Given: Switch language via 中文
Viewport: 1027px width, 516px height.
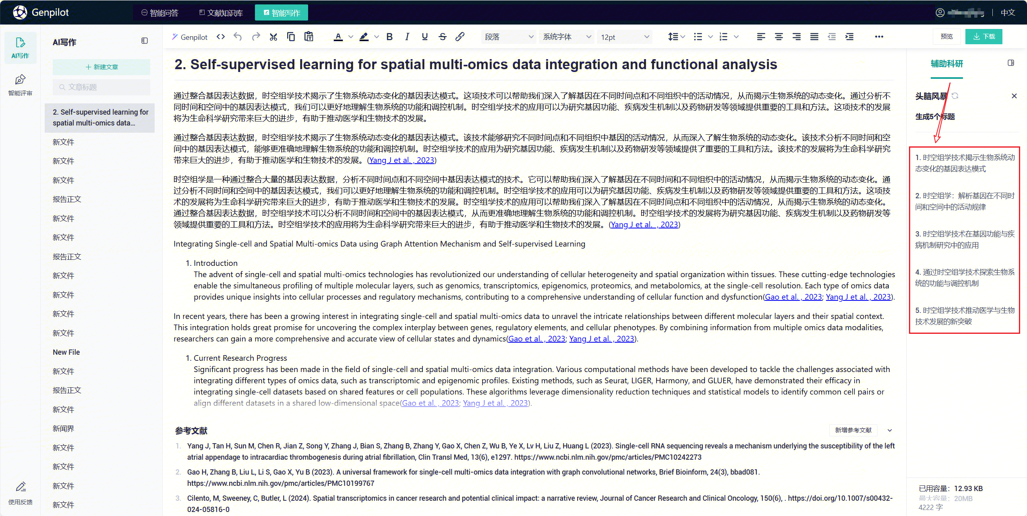Looking at the screenshot, I should pyautogui.click(x=1008, y=13).
